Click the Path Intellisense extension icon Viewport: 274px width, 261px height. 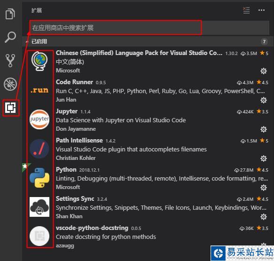pos(39,149)
